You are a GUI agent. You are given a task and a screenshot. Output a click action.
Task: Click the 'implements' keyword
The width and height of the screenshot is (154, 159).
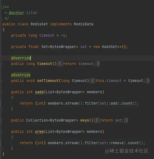[61, 24]
